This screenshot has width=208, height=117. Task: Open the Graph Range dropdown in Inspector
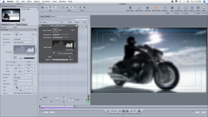click(23, 42)
